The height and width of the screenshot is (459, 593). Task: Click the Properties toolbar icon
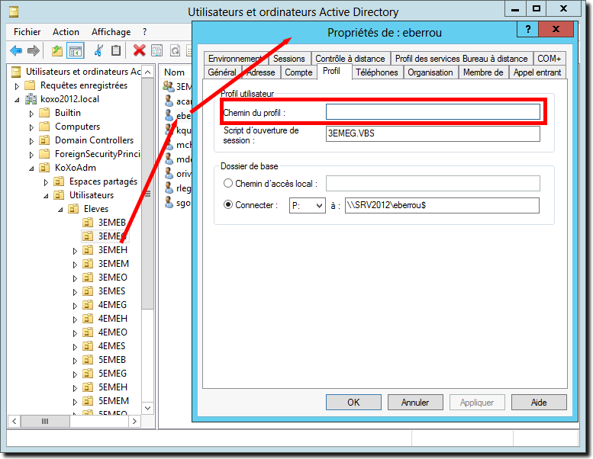pos(156,50)
